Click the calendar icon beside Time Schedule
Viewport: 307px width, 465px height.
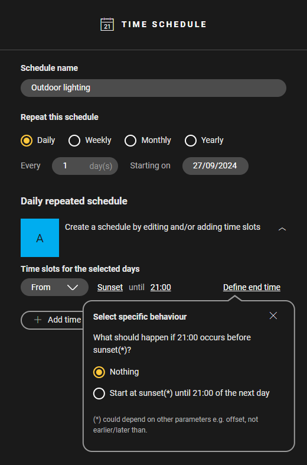pos(107,24)
